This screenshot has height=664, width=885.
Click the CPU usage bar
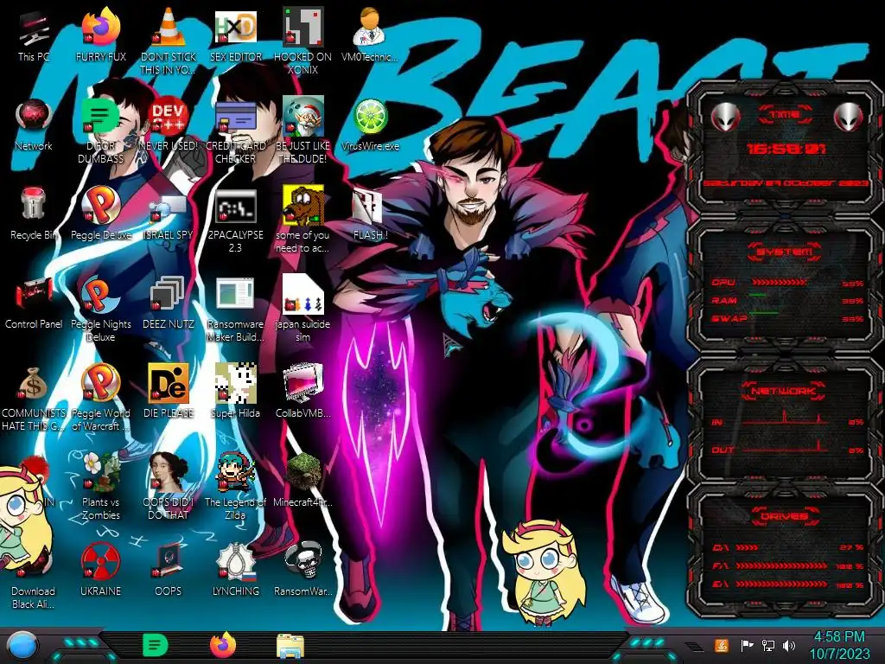[x=780, y=282]
